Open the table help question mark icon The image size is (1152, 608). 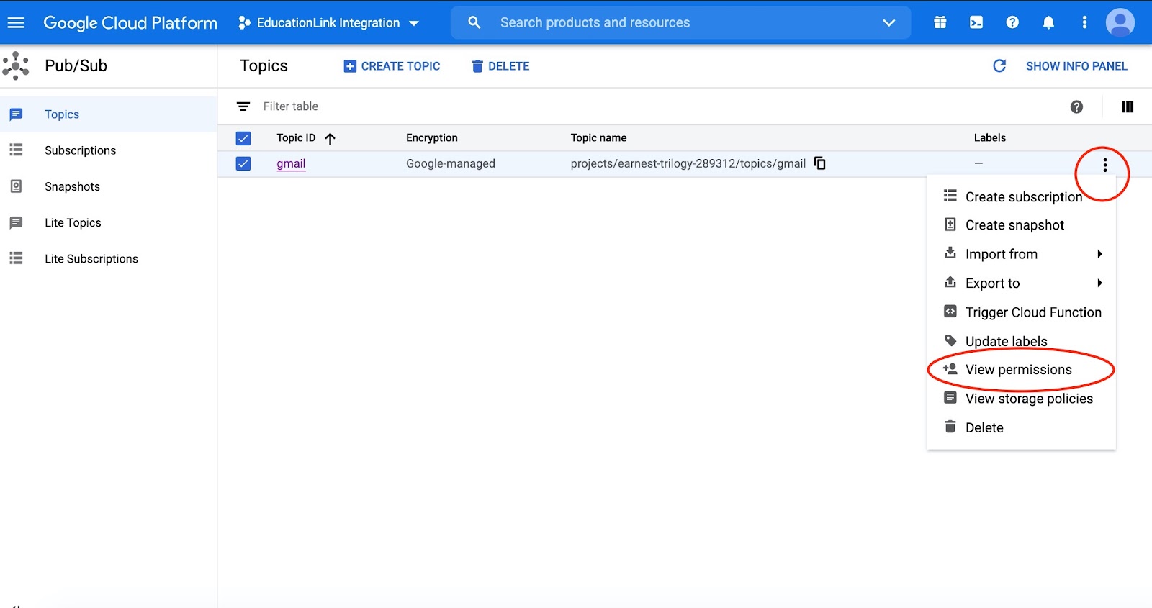1076,106
